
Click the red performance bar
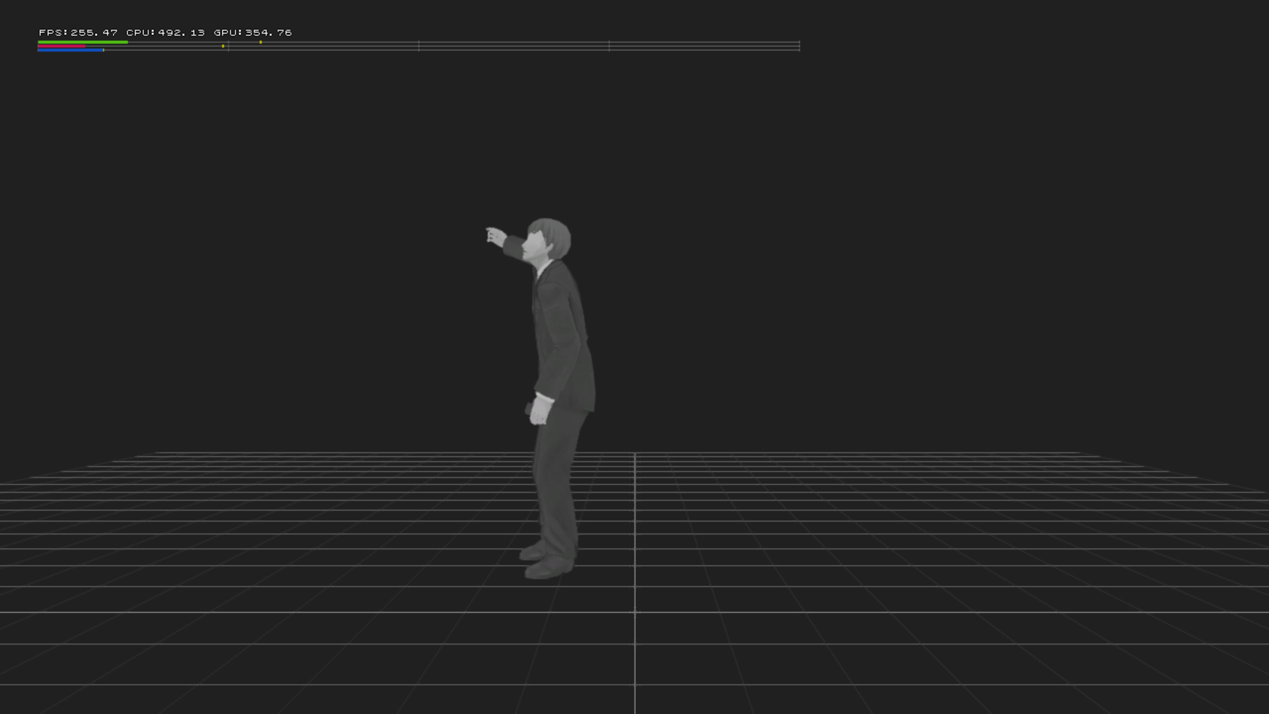pyautogui.click(x=61, y=46)
